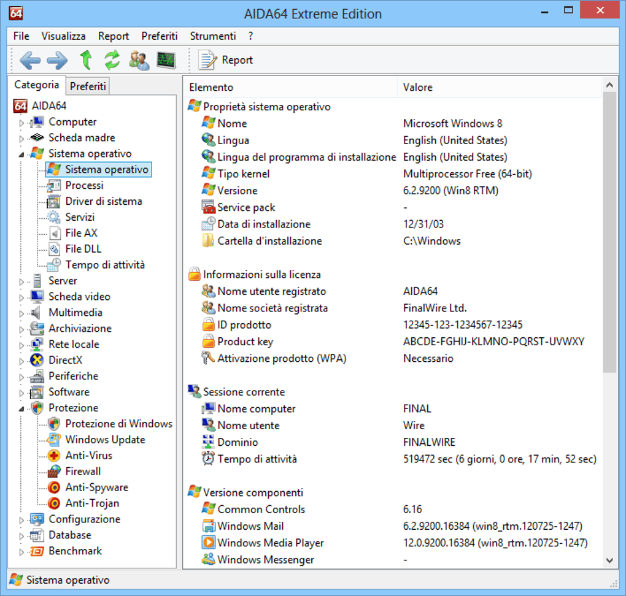Open the Strumenti menu
The image size is (626, 596).
(x=213, y=36)
